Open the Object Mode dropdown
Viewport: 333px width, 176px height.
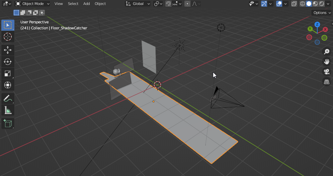point(33,4)
